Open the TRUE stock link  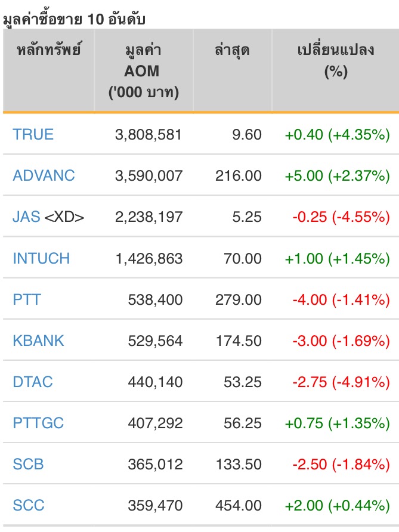[33, 134]
